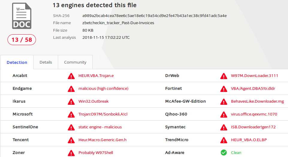Click the warning icon for Symantec
The image size is (288, 157).
click(x=224, y=127)
